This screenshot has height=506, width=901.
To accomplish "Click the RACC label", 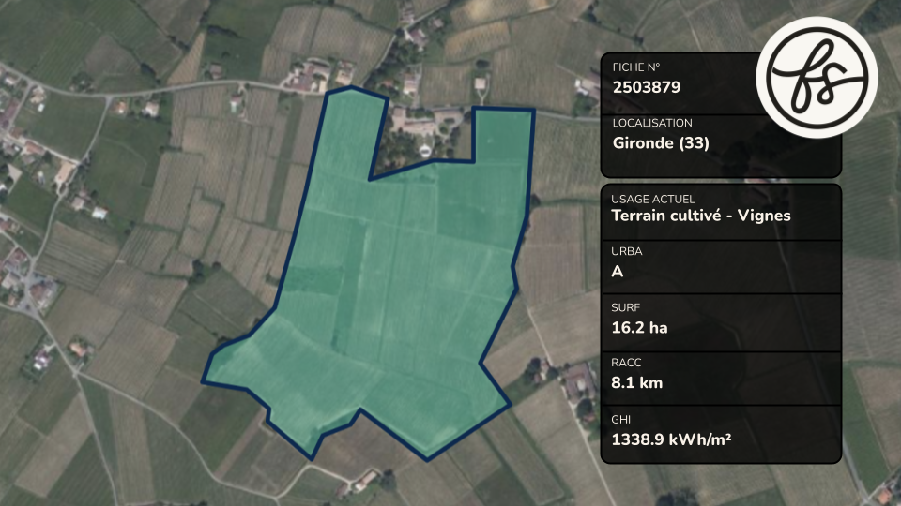I will point(626,363).
